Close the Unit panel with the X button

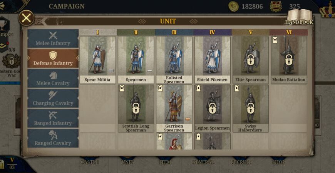(x=26, y=18)
